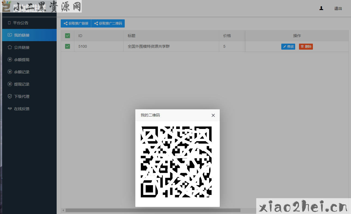Select 我的链接 in the sidebar
The height and width of the screenshot is (214, 351).
click(29, 35)
